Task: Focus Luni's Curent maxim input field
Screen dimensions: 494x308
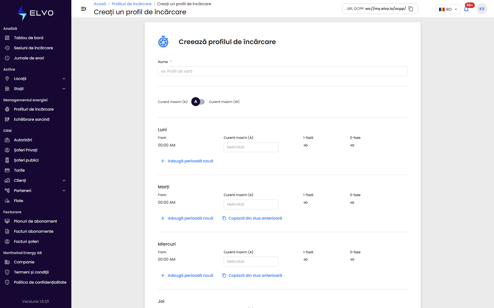Action: click(x=251, y=147)
